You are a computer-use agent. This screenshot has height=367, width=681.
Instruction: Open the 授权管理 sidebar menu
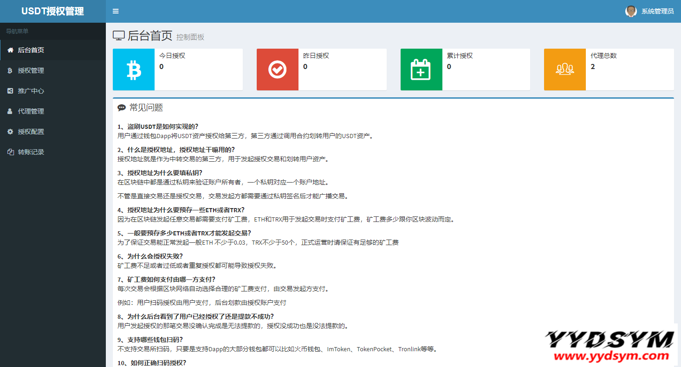tap(31, 70)
